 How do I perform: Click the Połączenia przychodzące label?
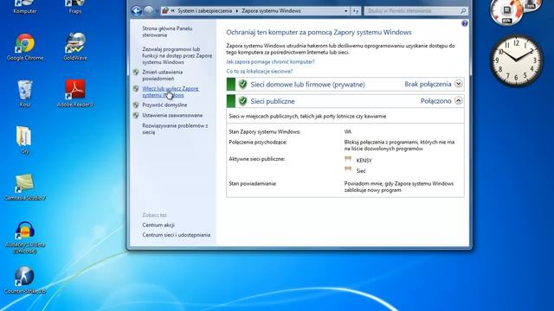258,142
